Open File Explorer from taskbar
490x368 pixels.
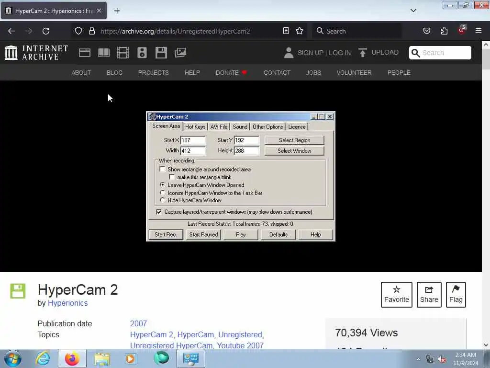pos(102,358)
